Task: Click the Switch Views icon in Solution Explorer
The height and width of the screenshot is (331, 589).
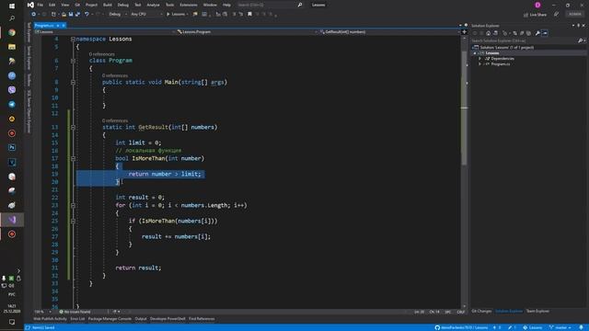Action: pos(495,33)
